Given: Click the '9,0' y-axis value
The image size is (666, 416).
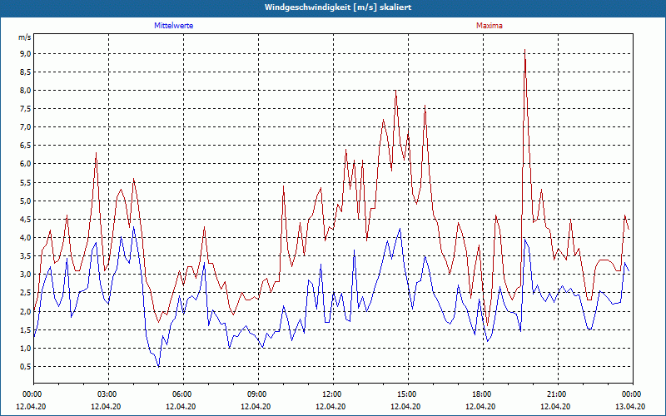Looking at the screenshot, I should coord(25,53).
